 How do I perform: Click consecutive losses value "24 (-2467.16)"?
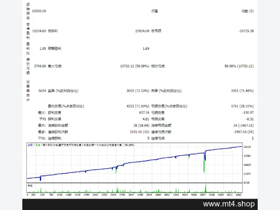pyautogui.click(x=243, y=126)
